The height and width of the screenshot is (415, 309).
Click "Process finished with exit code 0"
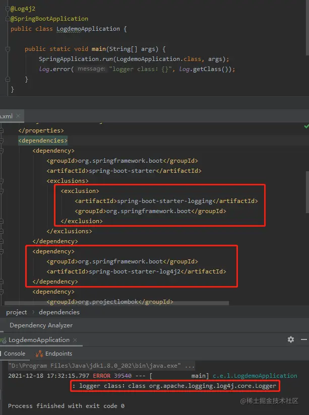pyautogui.click(x=66, y=406)
